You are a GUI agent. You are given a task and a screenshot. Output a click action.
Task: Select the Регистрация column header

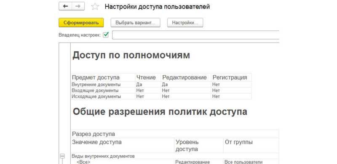pyautogui.click(x=231, y=77)
